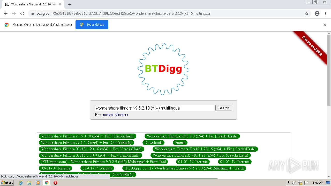This screenshot has height=186, width=331.
Task: Open top-right Filmora v9.6.1.8 + Fix tag
Action: 192,136
